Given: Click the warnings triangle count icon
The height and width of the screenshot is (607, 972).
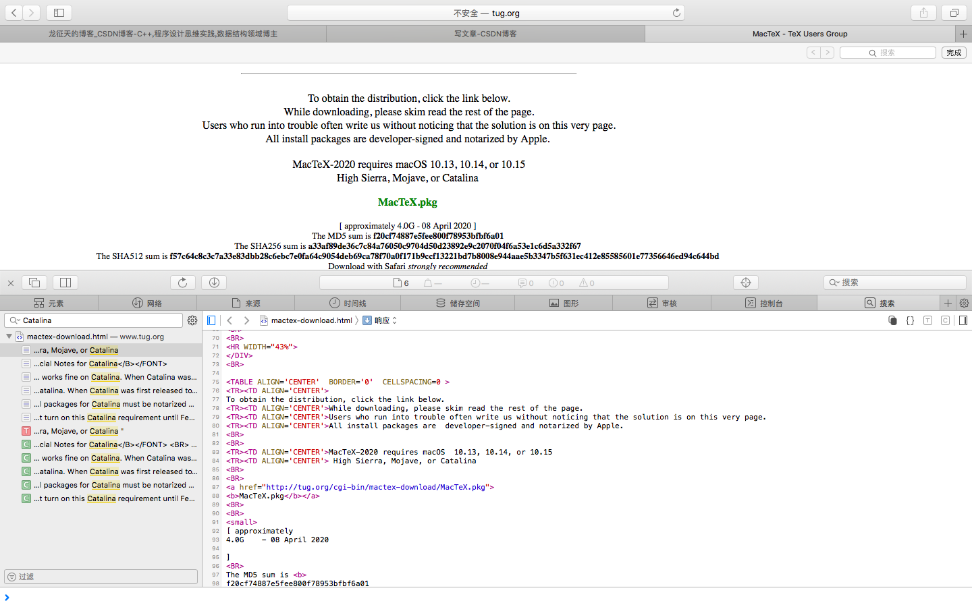Looking at the screenshot, I should point(587,283).
